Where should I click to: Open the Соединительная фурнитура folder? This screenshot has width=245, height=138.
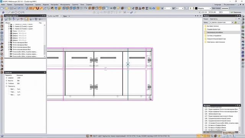pos(216,39)
